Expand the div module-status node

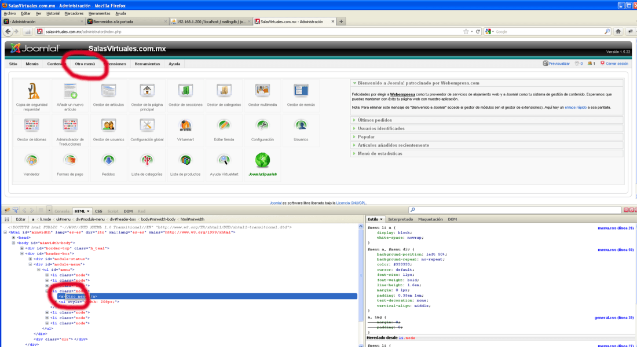tap(31, 259)
